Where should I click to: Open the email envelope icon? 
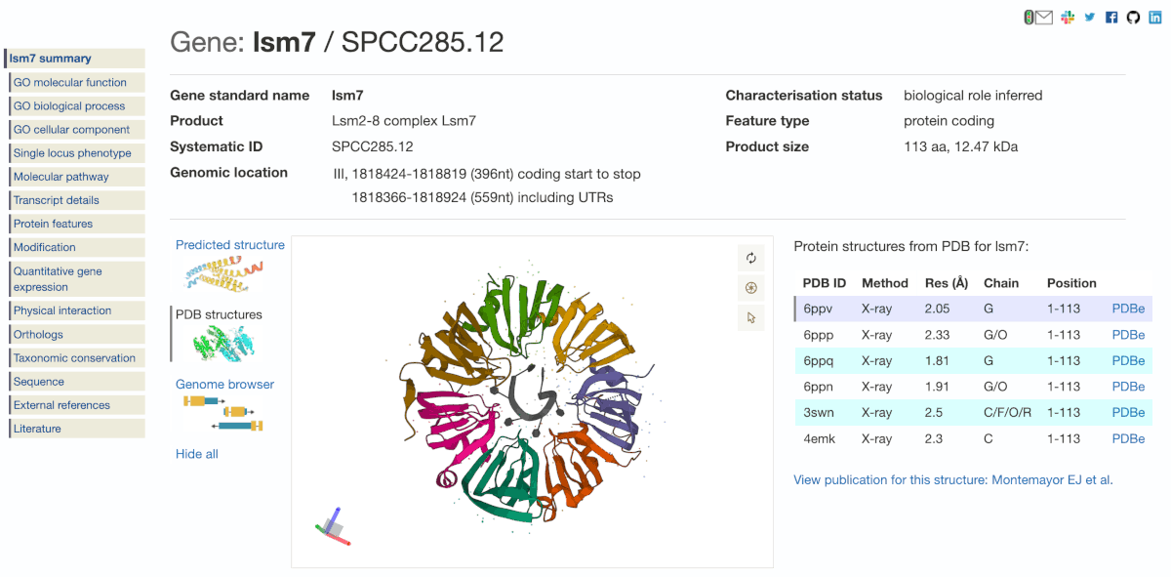pos(1044,18)
